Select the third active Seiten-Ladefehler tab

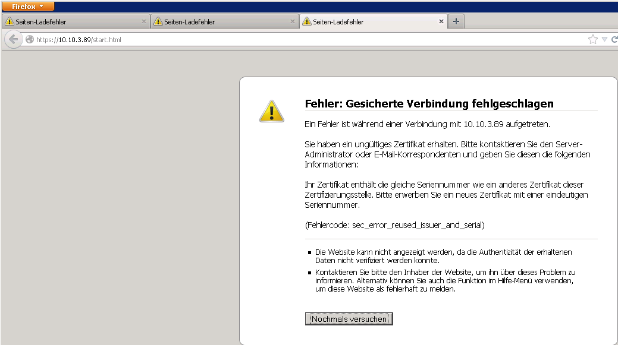[369, 22]
